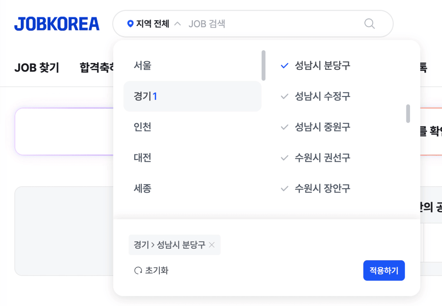Image resolution: width=442 pixels, height=306 pixels.
Task: Select 수원시 권선구 checkmark
Action: 285,158
